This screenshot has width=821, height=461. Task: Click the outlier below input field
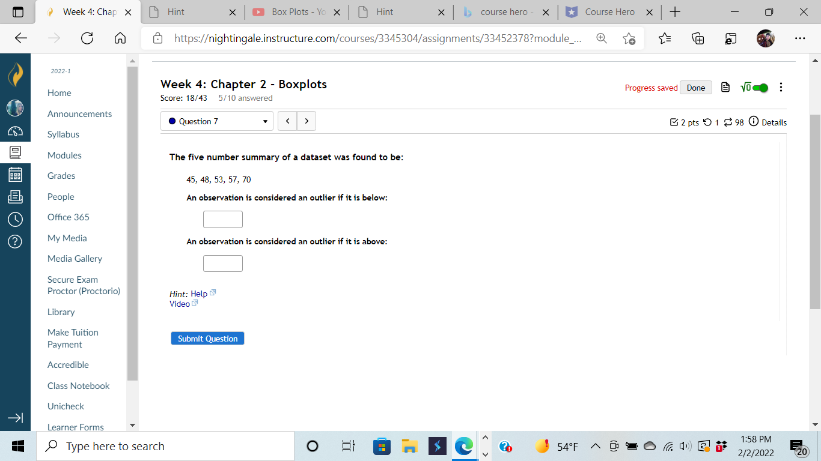coord(223,220)
